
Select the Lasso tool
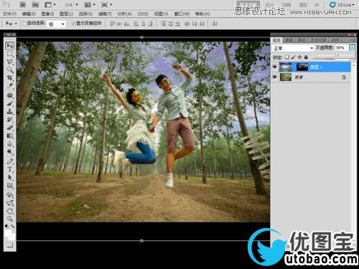coord(10,62)
